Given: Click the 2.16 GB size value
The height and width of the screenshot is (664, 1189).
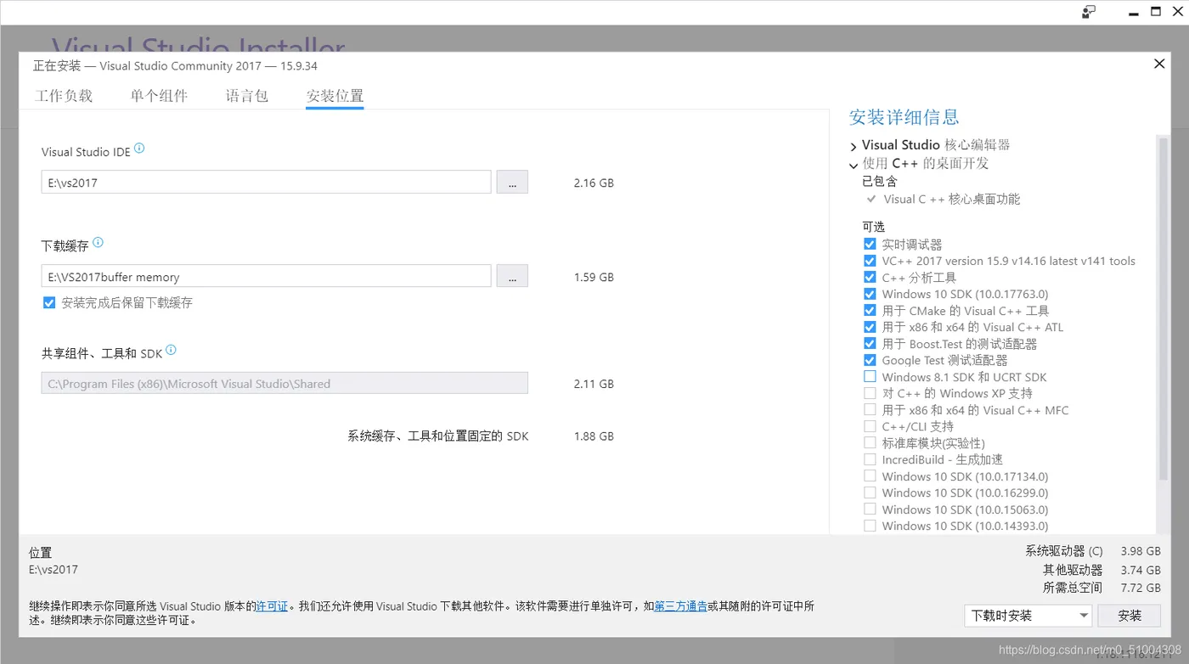Looking at the screenshot, I should [x=594, y=183].
